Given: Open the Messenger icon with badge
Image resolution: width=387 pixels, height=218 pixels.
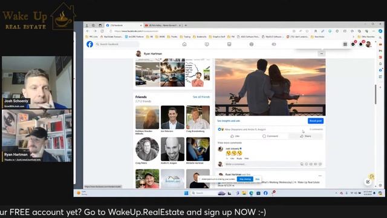Looking at the screenshot, I should (353, 44).
